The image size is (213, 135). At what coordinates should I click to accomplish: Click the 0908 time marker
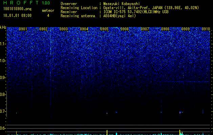165,29
